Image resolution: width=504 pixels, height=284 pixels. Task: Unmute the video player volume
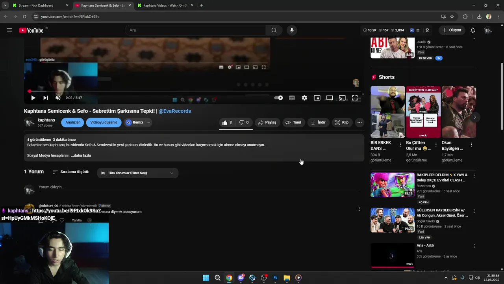[x=58, y=98]
